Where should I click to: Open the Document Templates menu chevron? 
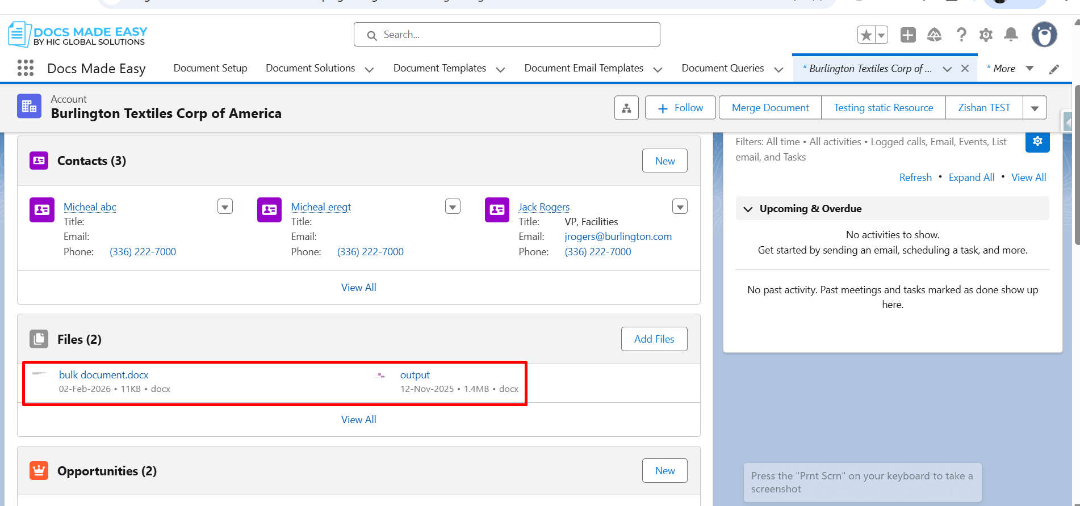[x=500, y=69]
